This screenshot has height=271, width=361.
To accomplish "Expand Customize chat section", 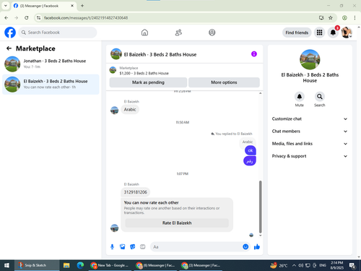I will pos(310,119).
